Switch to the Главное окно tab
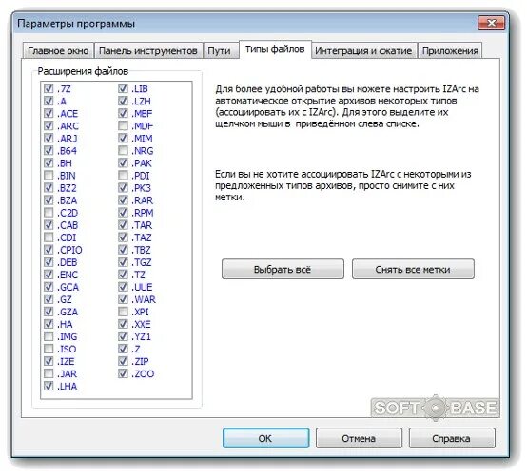 (x=58, y=50)
